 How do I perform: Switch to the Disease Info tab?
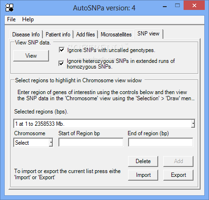tap(26, 35)
